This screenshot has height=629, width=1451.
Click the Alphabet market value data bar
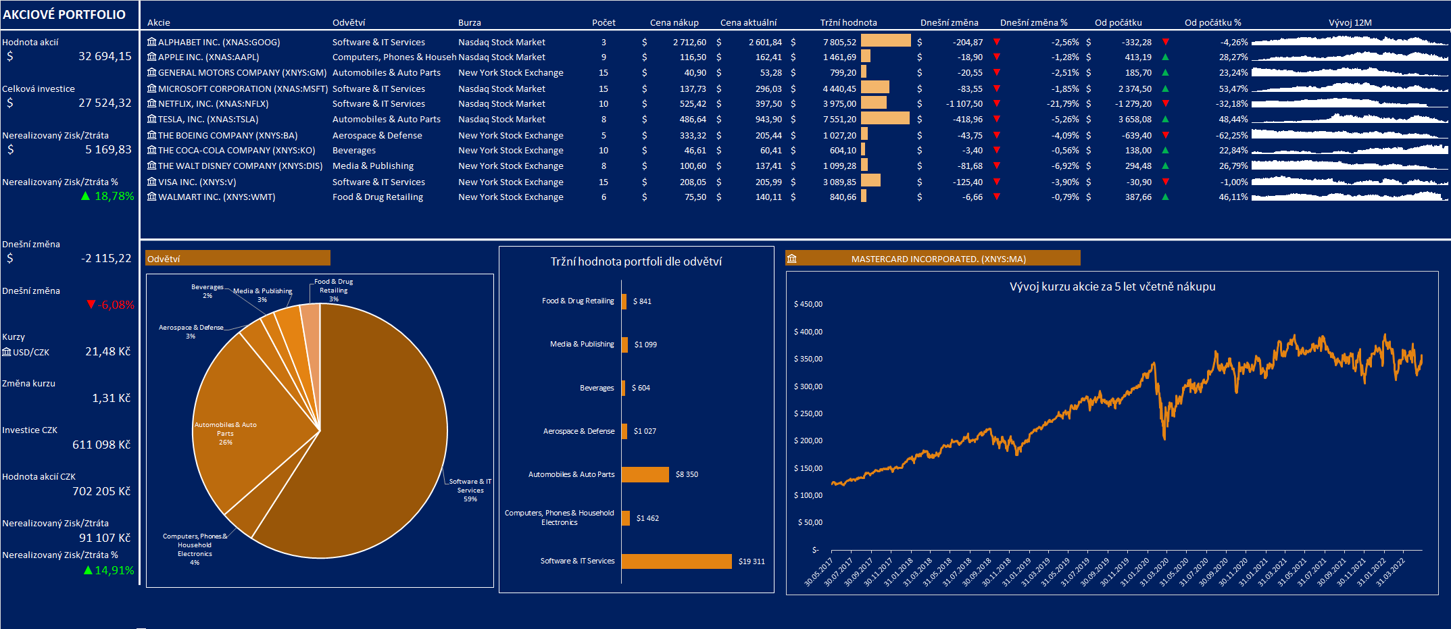point(886,41)
